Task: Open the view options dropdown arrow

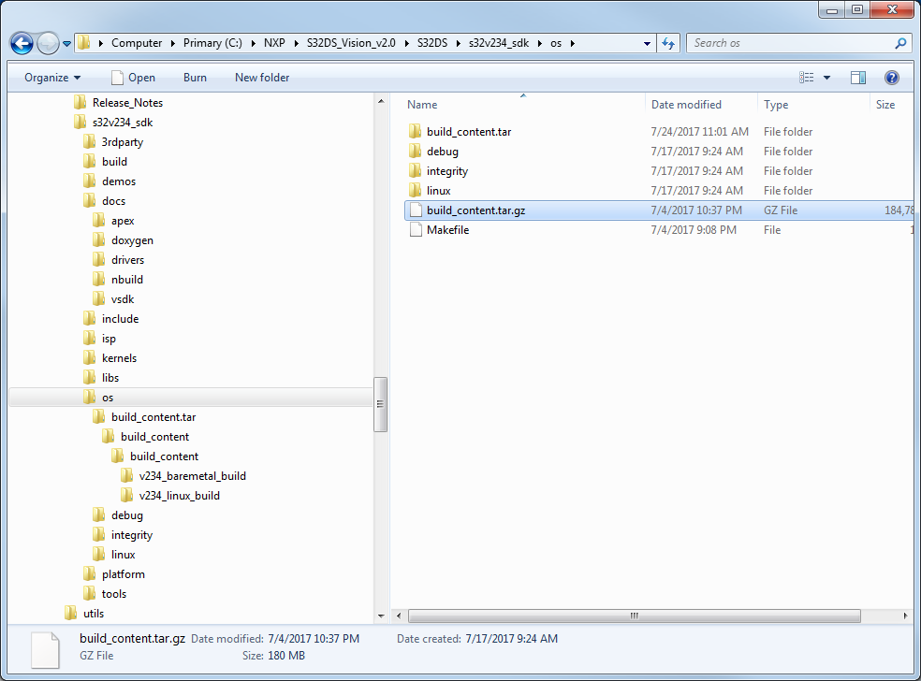Action: coord(826,78)
